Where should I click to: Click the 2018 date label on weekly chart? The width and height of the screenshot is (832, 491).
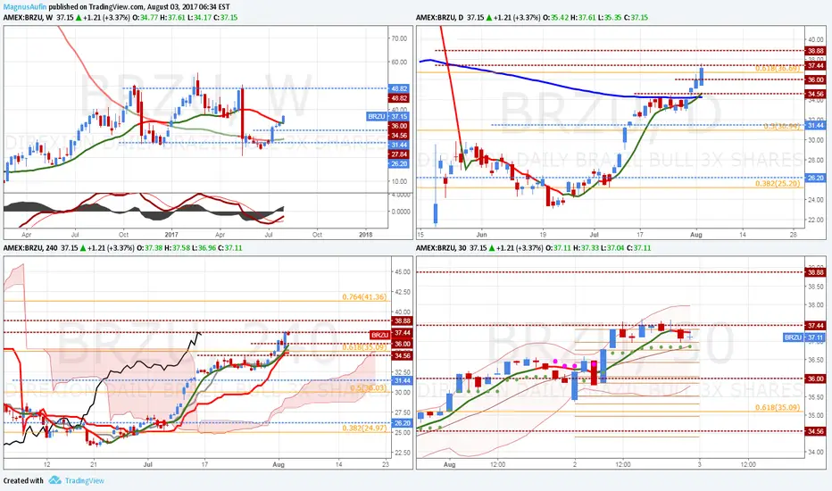click(x=366, y=234)
